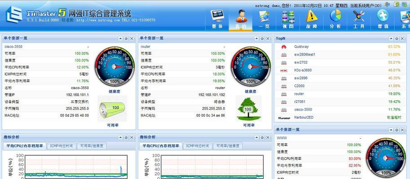
Task: Click the Huawei logo beside Quidway
Action: pos(284,47)
